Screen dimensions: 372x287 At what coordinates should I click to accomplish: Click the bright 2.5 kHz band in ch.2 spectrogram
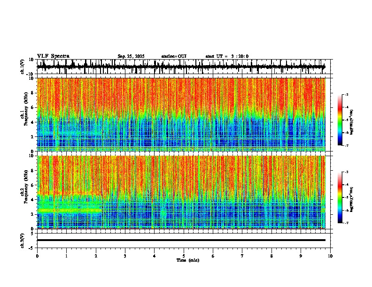[x=69, y=210]
